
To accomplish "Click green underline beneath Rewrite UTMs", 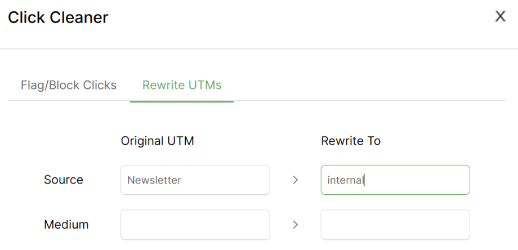I will 182,101.
